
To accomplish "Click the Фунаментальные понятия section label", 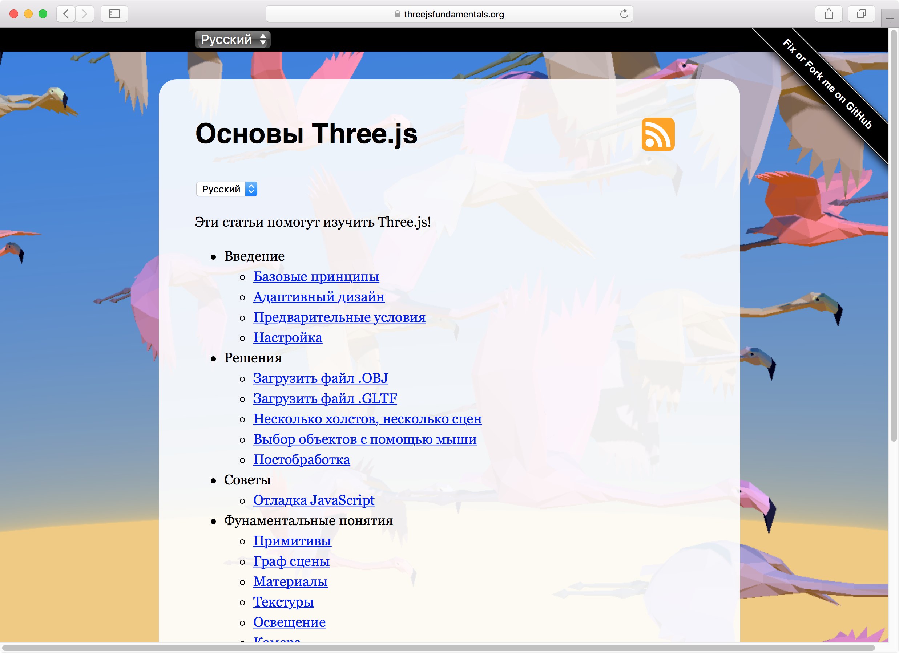I will coord(309,520).
